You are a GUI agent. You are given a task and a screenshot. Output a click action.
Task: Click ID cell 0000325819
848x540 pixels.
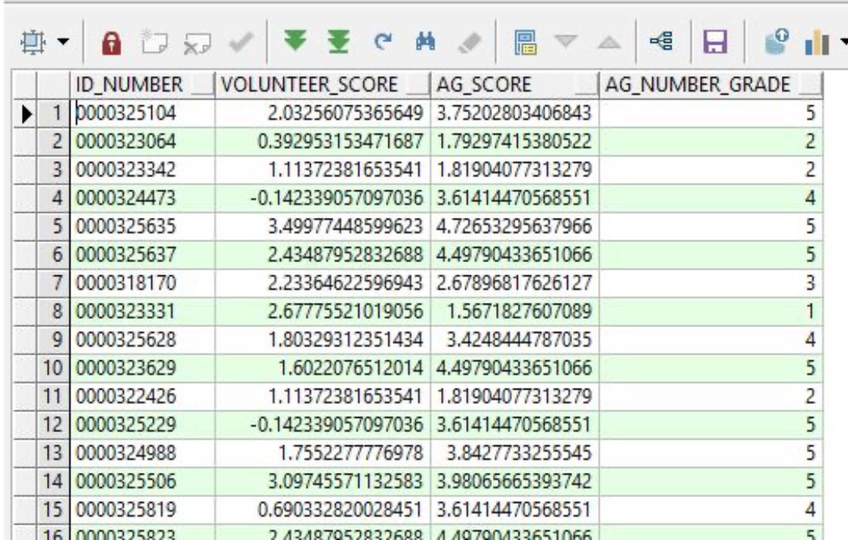142,510
